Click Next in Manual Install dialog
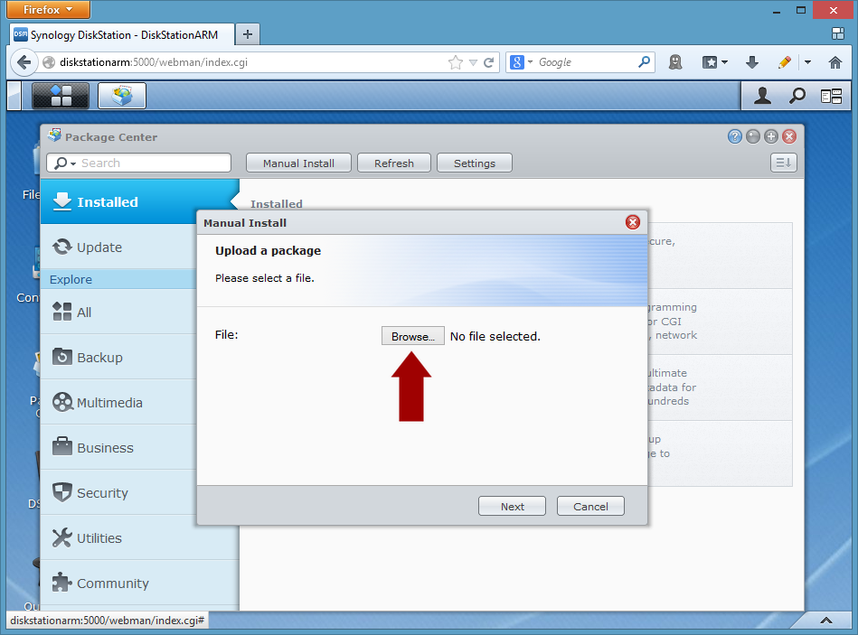 click(512, 506)
